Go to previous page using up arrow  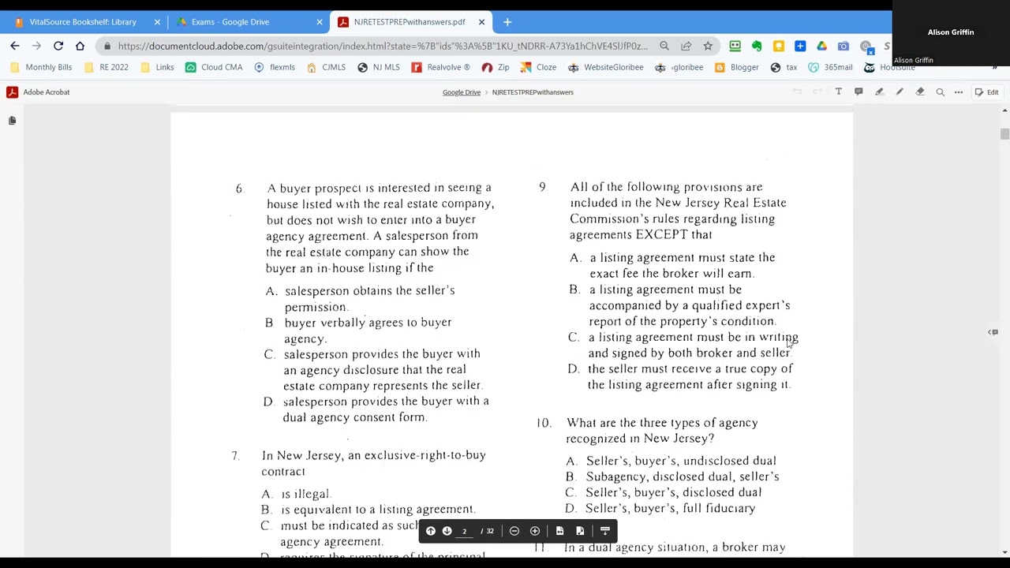[x=431, y=531]
